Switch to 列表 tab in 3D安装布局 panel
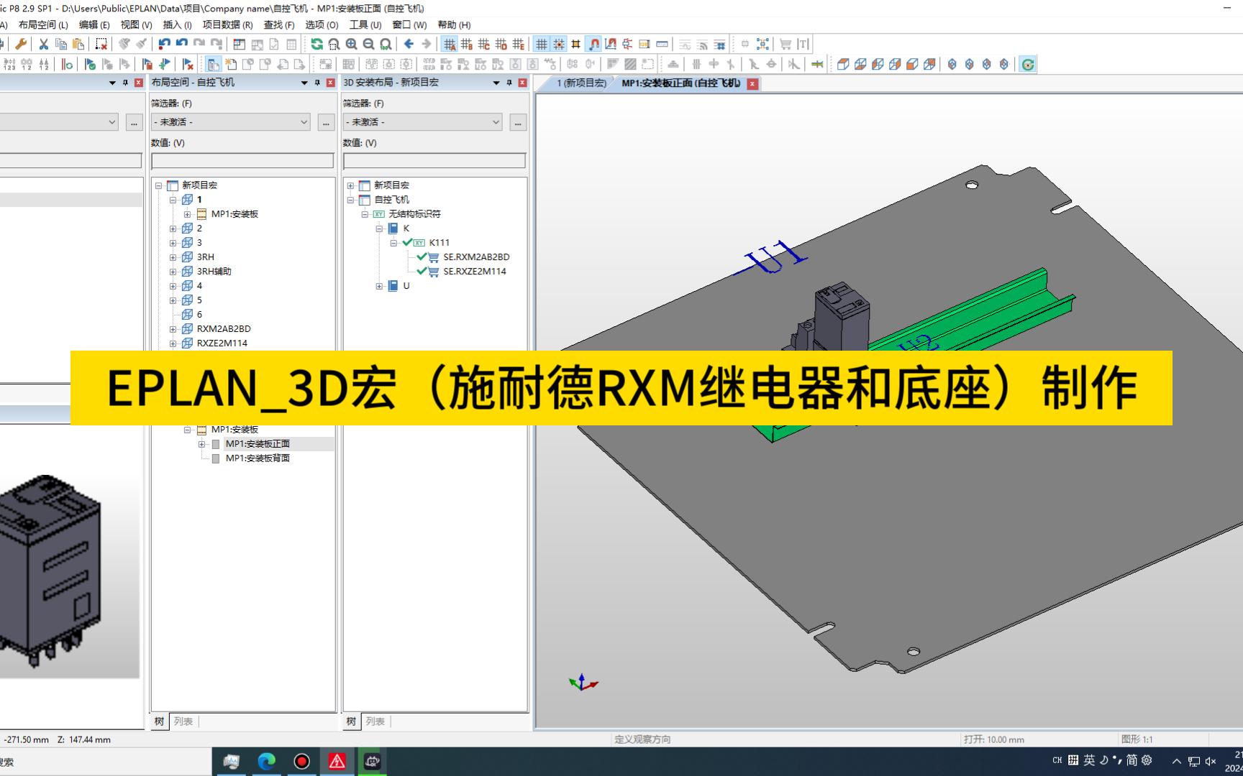 tap(375, 721)
